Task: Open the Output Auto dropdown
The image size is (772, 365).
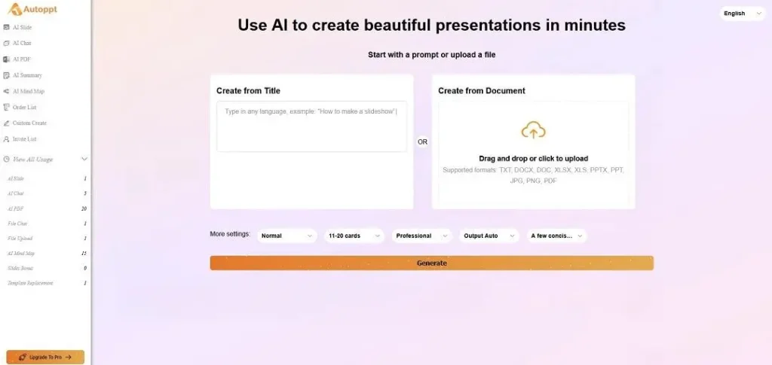Action: (489, 236)
